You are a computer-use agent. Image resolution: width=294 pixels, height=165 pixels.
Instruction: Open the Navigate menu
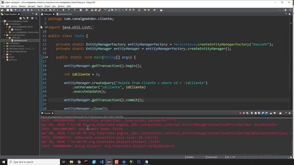pyautogui.click(x=31, y=6)
